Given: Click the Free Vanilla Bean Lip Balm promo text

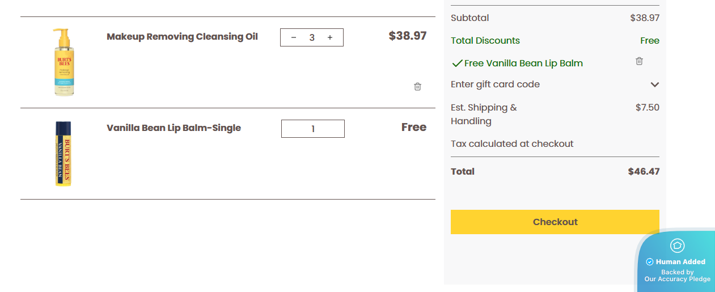Looking at the screenshot, I should [523, 64].
